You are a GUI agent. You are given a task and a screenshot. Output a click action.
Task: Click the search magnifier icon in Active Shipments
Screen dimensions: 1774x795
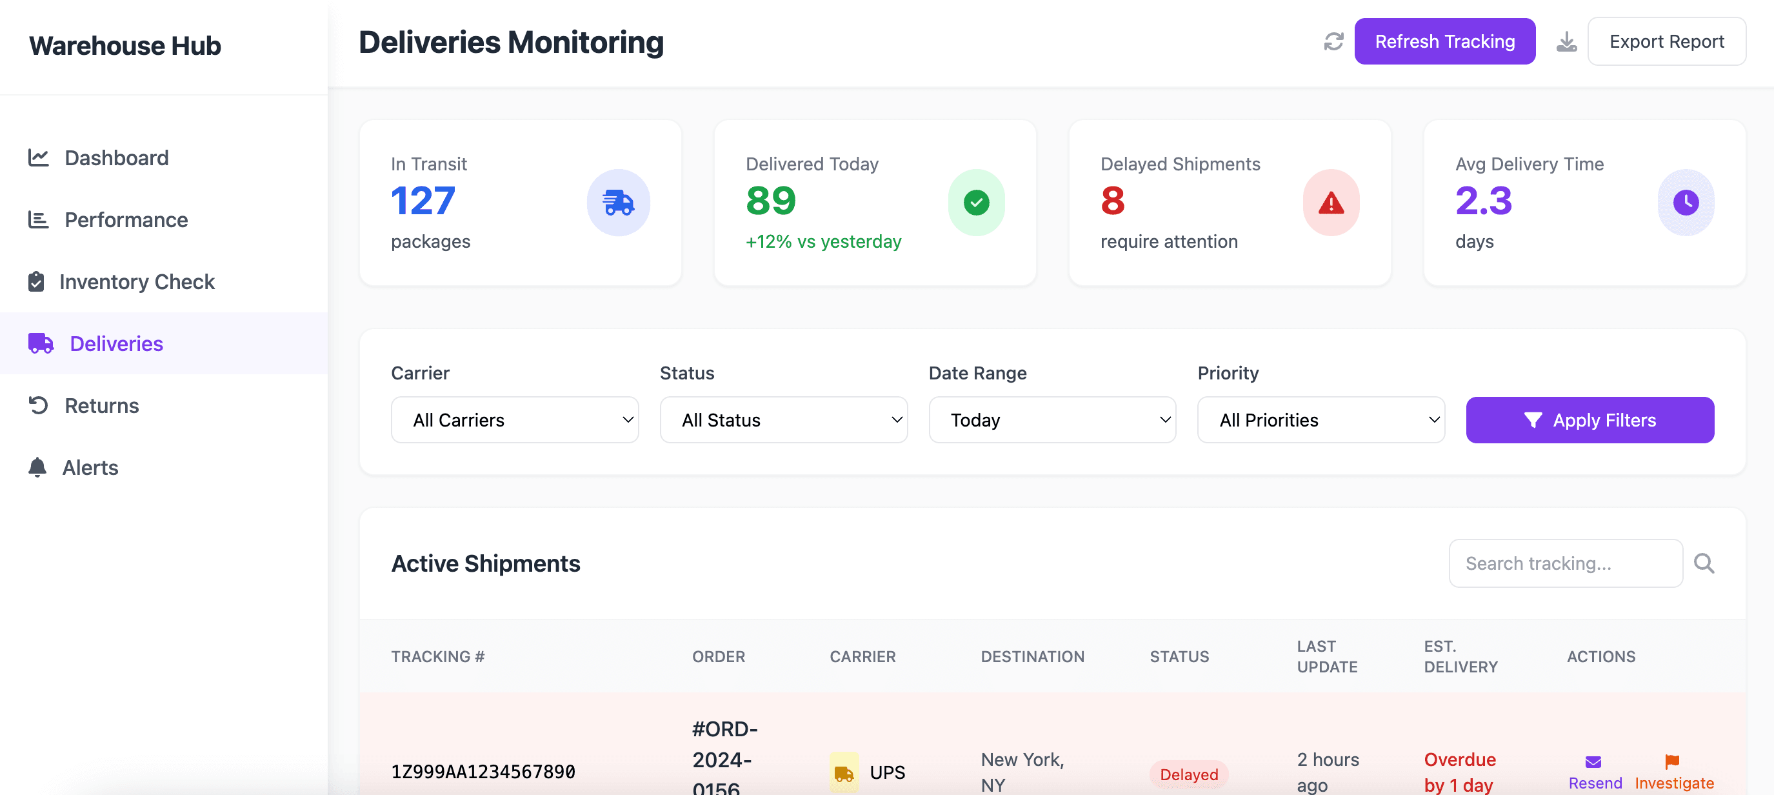[1704, 563]
